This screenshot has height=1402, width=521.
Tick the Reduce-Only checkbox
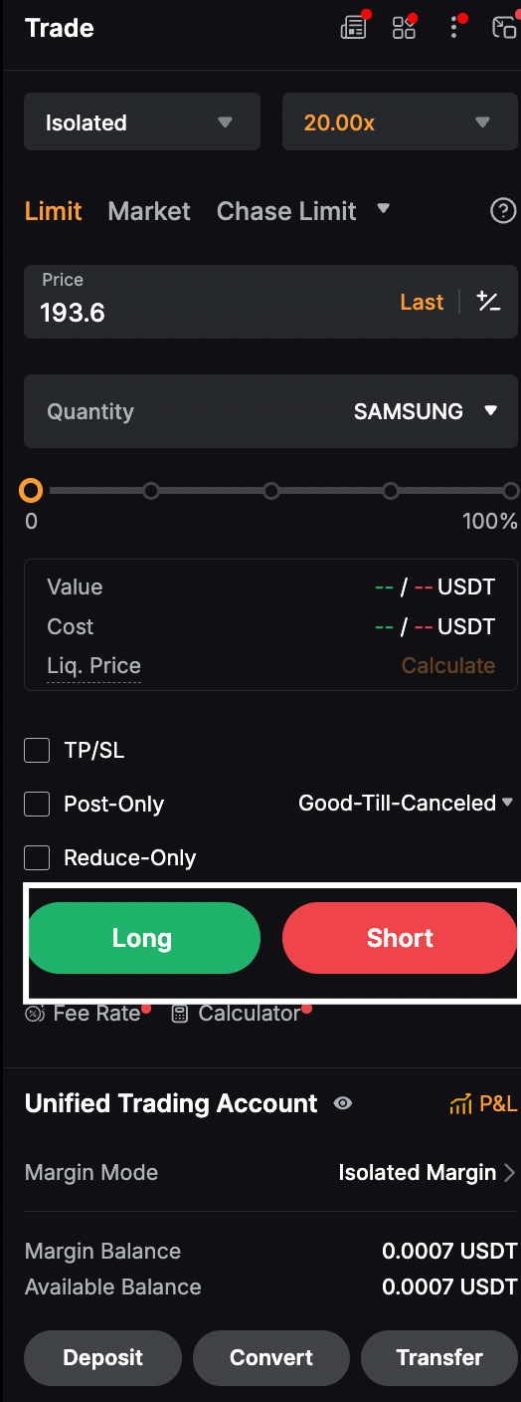[37, 858]
